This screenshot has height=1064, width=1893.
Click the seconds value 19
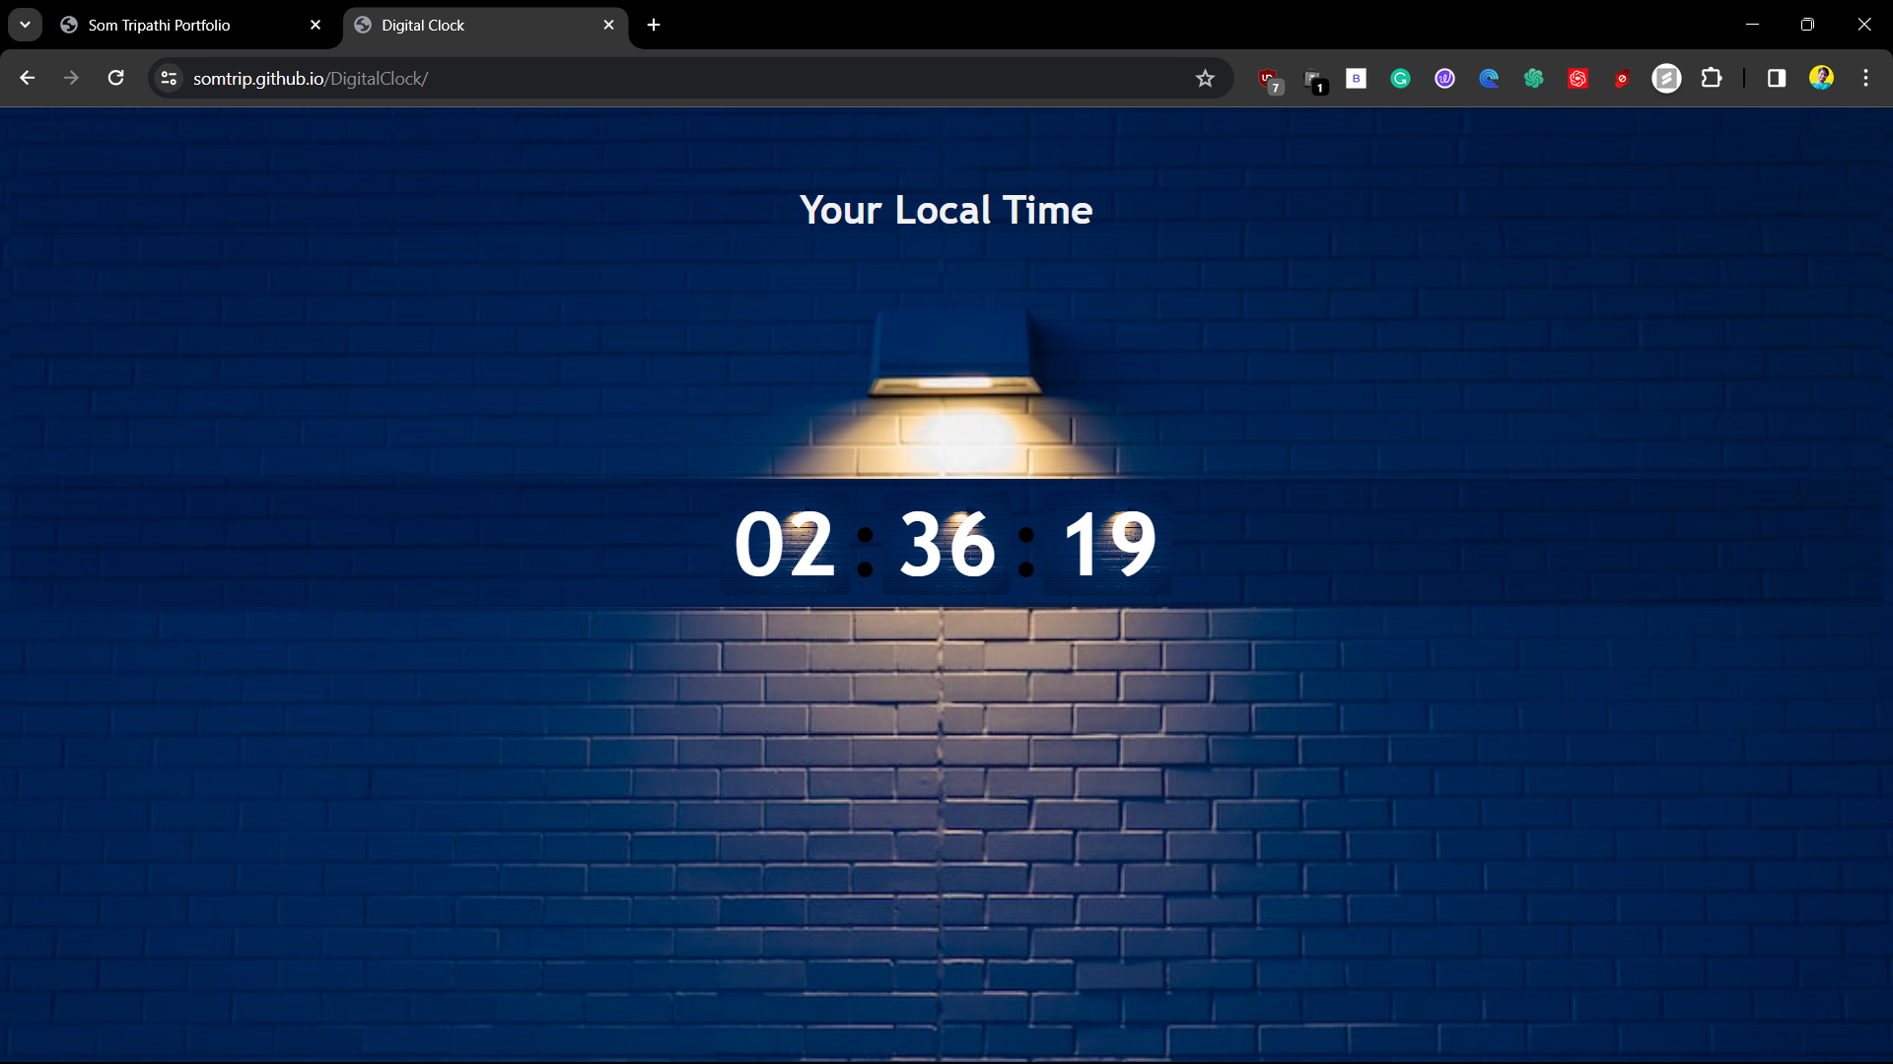coord(1109,544)
